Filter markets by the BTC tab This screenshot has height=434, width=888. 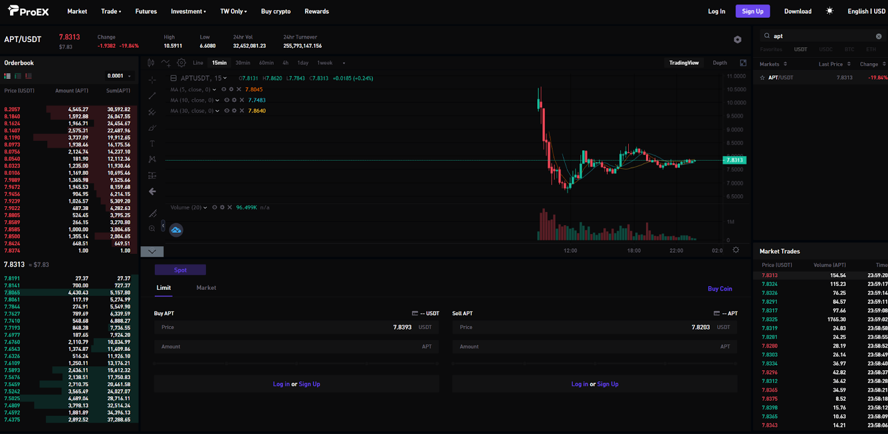tap(849, 49)
